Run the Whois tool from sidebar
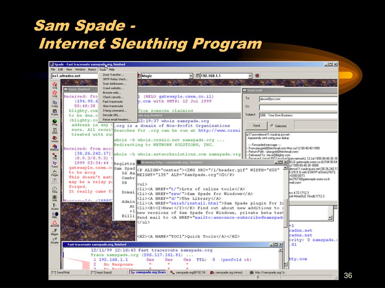The width and height of the screenshot is (385, 288). (55, 139)
